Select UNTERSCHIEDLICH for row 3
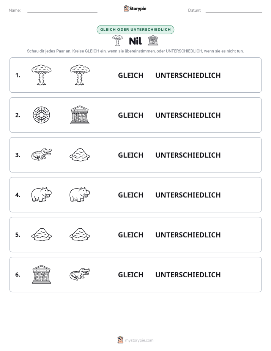This screenshot has width=271, height=351. point(188,155)
